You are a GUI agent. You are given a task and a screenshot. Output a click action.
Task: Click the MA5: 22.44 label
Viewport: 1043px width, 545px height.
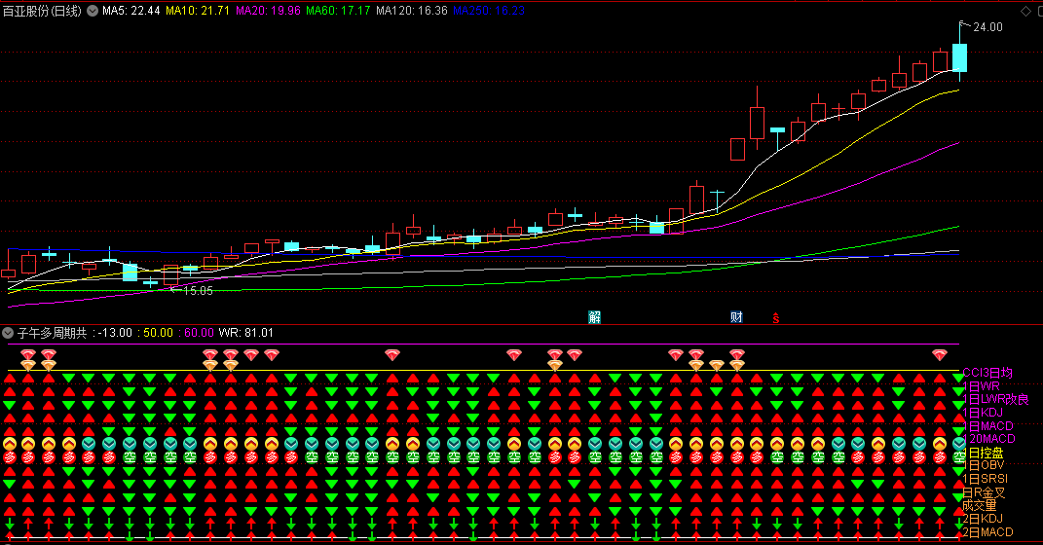(x=131, y=11)
